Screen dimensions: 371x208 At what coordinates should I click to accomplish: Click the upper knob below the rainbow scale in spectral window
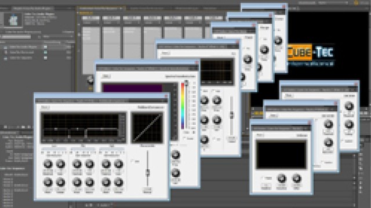point(176,155)
